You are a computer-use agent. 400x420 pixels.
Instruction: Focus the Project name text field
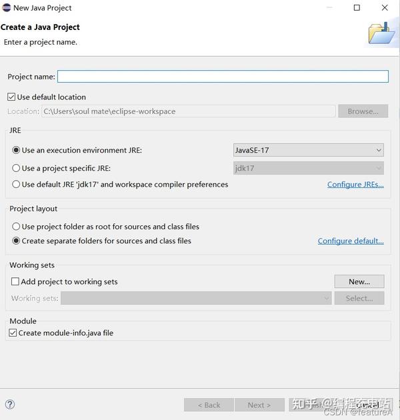(x=223, y=77)
